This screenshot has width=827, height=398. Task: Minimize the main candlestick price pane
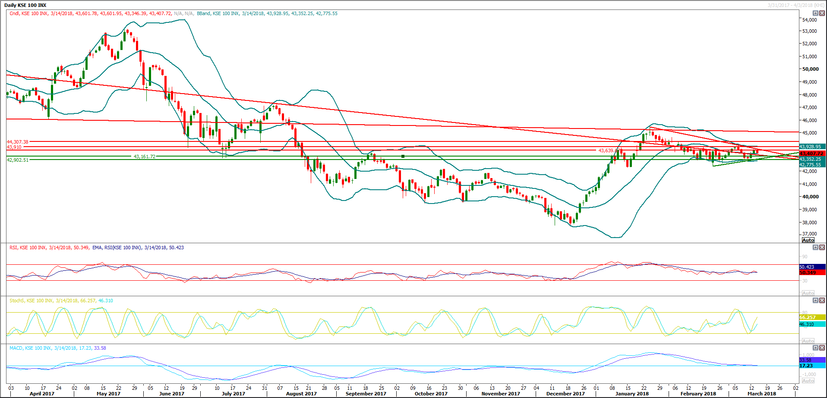coord(815,13)
